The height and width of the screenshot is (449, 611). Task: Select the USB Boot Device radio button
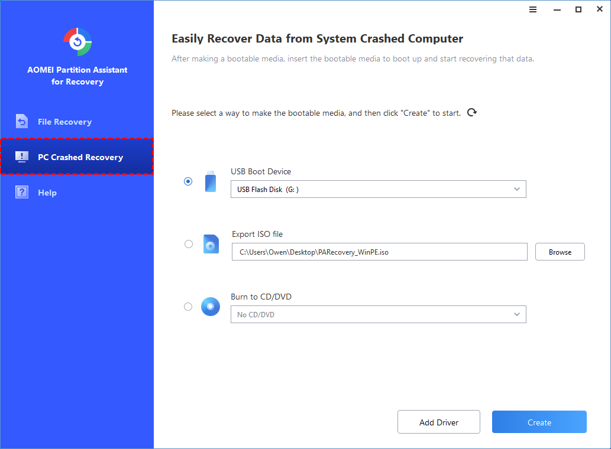[x=188, y=181]
